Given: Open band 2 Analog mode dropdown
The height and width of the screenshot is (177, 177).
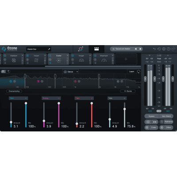Looking at the screenshot, I should coord(51,98).
